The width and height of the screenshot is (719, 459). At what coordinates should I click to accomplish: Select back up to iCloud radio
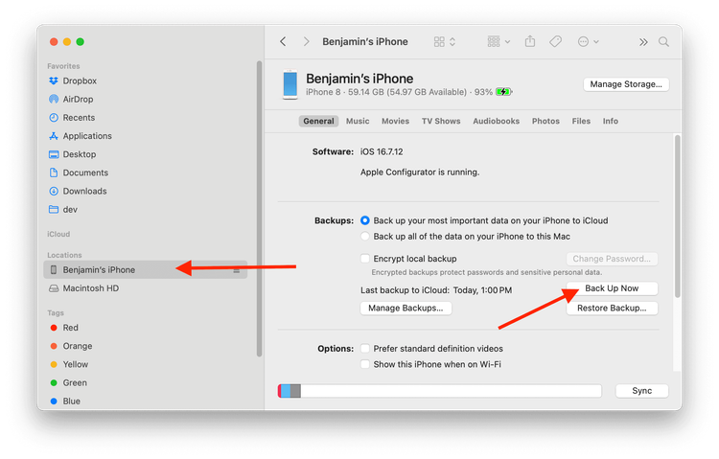coord(365,220)
